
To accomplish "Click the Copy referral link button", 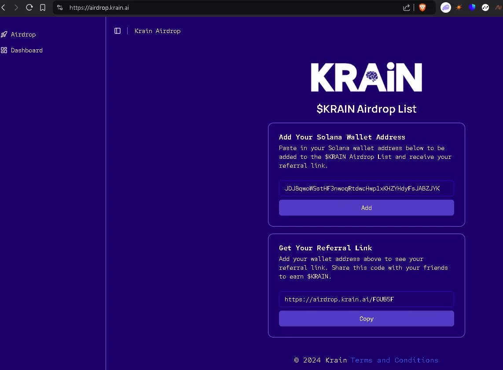I will click(366, 319).
